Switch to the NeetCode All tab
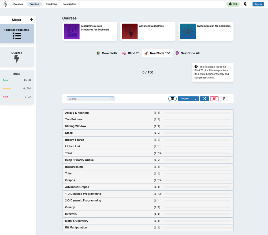This screenshot has width=268, height=235. coord(187,53)
